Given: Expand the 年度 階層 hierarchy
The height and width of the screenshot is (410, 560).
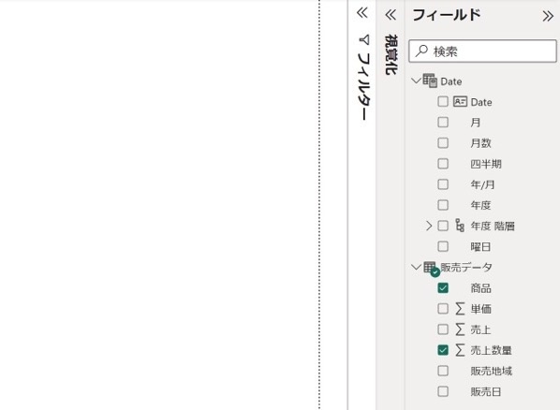Looking at the screenshot, I should pos(429,226).
